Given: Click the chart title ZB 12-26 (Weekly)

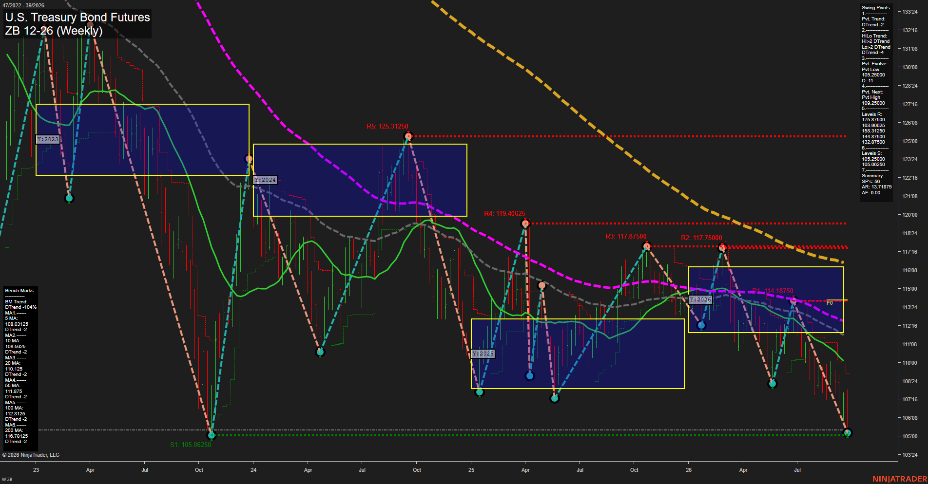Looking at the screenshot, I should (54, 31).
